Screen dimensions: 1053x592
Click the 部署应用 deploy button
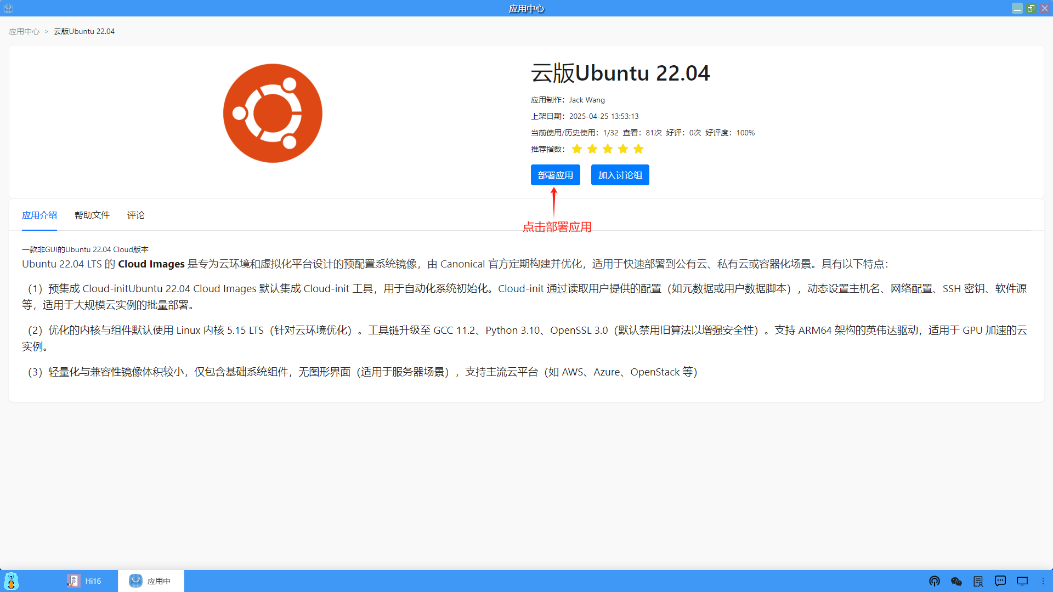pyautogui.click(x=555, y=175)
